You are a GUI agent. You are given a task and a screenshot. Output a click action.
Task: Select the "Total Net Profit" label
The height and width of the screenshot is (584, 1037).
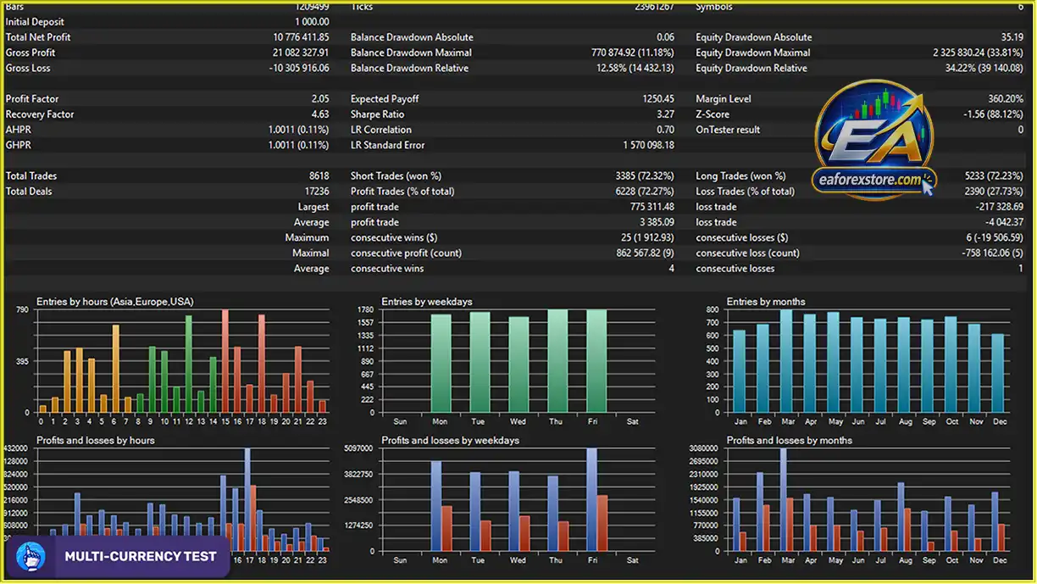(38, 37)
